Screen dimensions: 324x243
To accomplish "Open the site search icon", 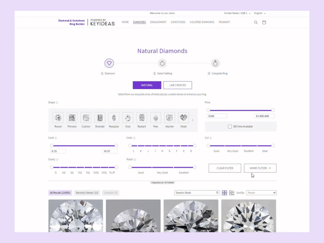I will tap(256, 22).
